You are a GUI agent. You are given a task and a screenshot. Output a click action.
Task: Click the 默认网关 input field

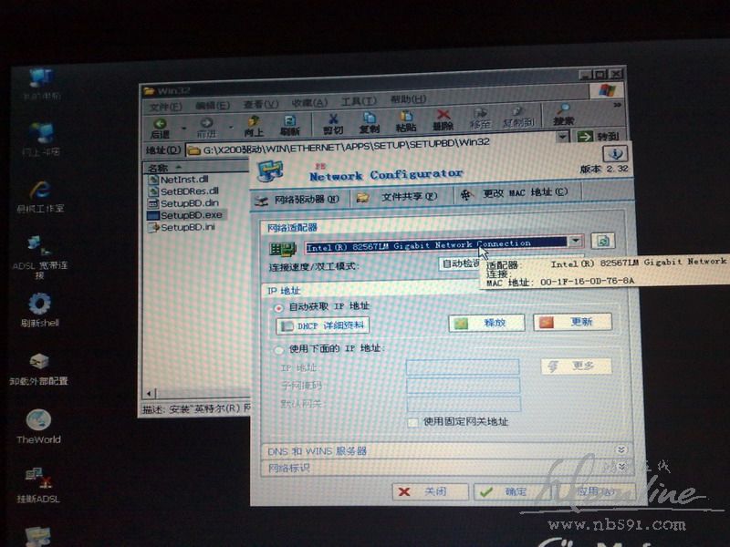pos(464,403)
